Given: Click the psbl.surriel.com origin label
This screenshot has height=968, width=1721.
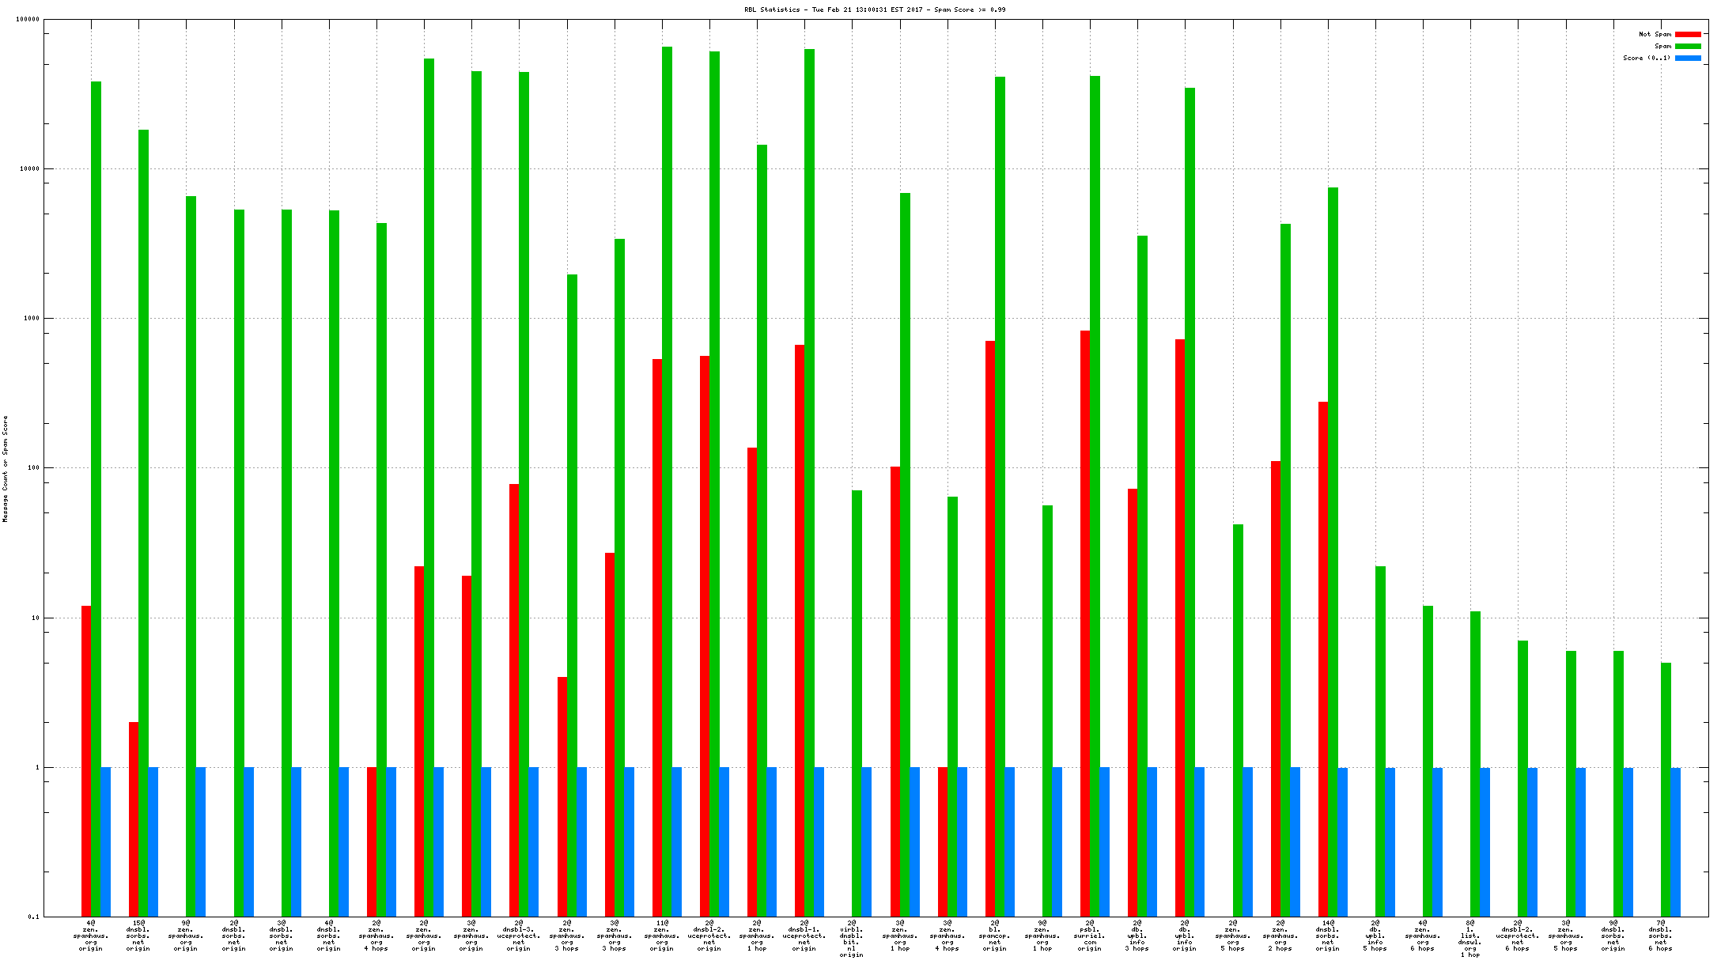Looking at the screenshot, I should point(1090,936).
